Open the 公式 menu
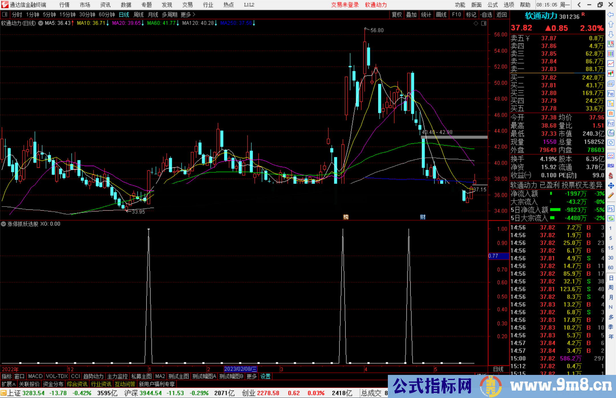This screenshot has width=616, height=398. pos(493,5)
